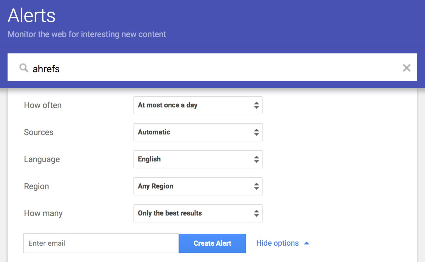This screenshot has height=262, width=425.
Task: Clear the "ahrefs" query using the X icon
Action: click(x=407, y=68)
